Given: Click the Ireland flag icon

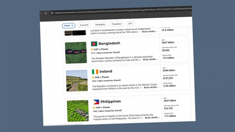Looking at the screenshot, I should pyautogui.click(x=95, y=72).
